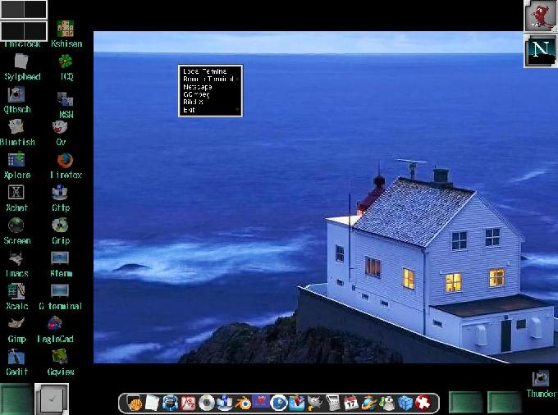Launch Gqview image viewer icon
The image size is (558, 415).
60,357
